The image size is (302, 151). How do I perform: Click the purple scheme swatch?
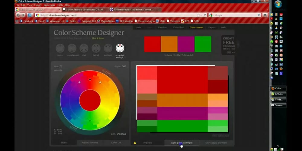(x=186, y=44)
